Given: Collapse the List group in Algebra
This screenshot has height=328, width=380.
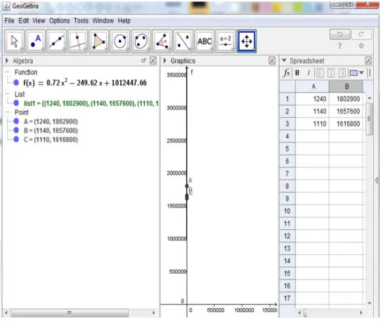Looking at the screenshot, I should tap(8, 94).
